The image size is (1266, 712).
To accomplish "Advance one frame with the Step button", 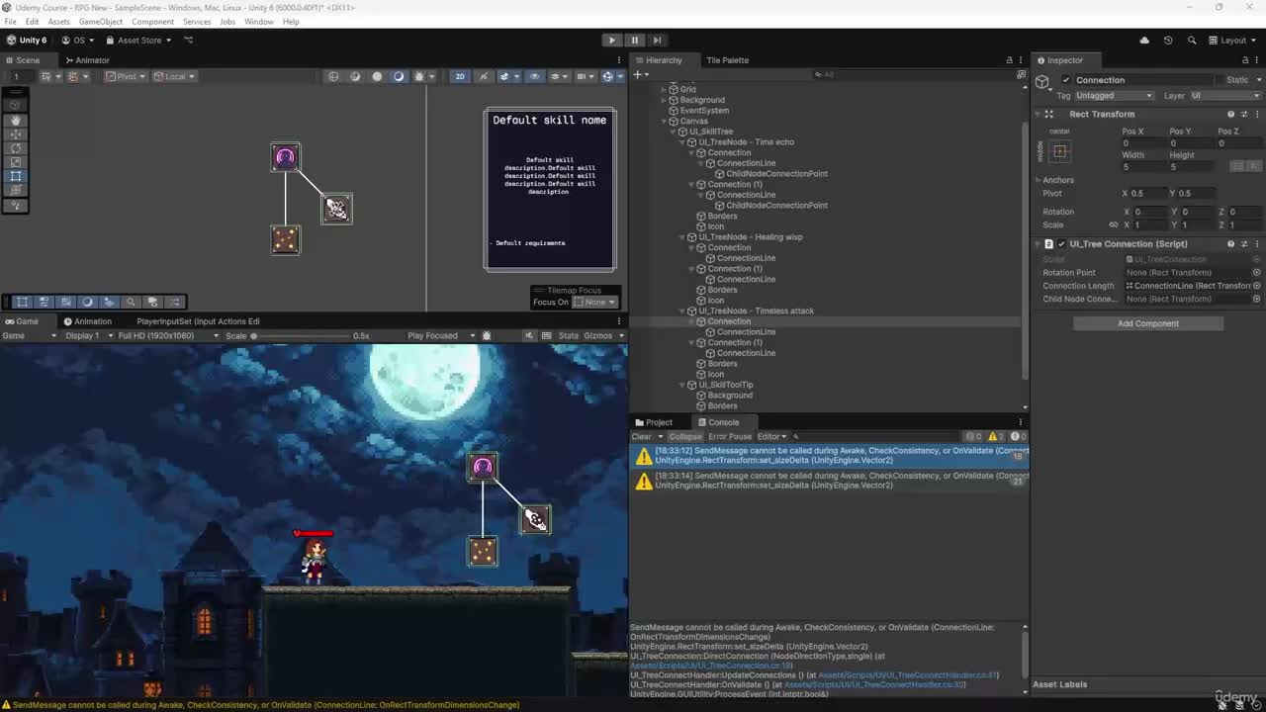I will (658, 41).
